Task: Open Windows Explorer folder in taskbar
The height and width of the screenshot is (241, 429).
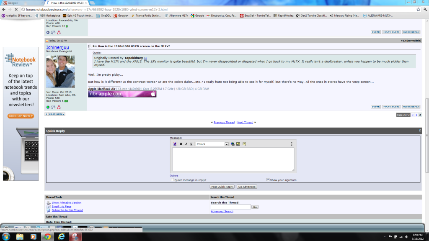Action: point(20,237)
